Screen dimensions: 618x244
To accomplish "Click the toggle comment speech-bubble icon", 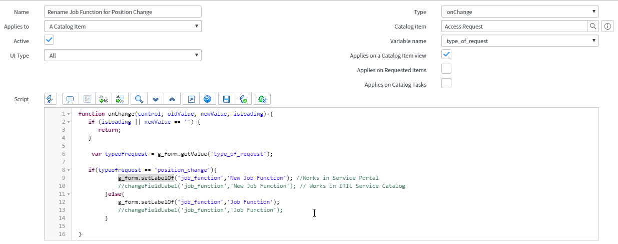I will (70, 99).
